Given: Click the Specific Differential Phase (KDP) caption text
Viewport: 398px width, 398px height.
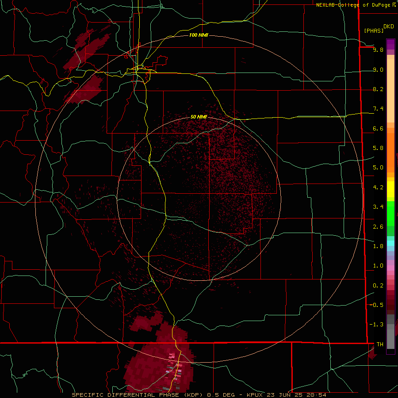Looking at the screenshot, I should click(138, 395).
